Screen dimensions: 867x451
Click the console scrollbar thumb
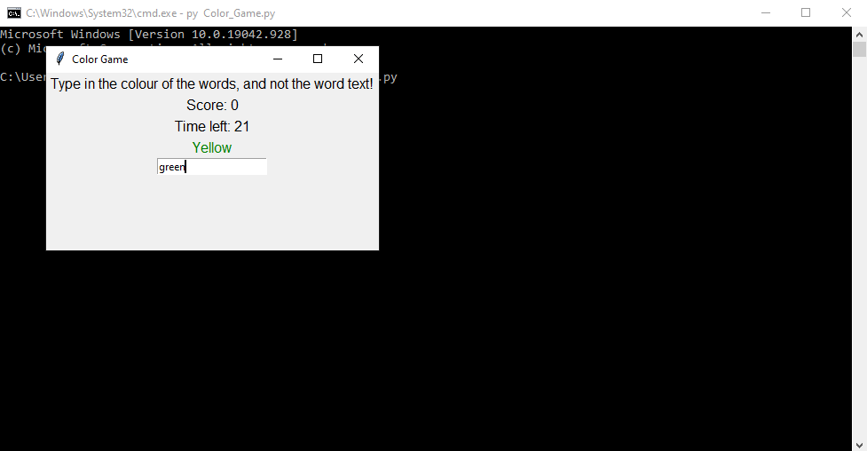click(x=859, y=49)
